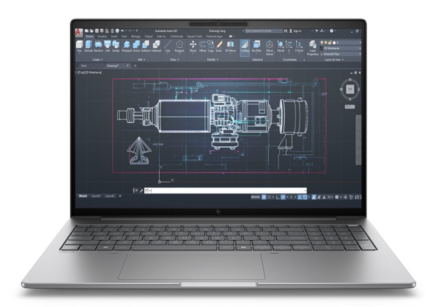
Task: Toggle grid display in status bar
Action: coord(264,197)
